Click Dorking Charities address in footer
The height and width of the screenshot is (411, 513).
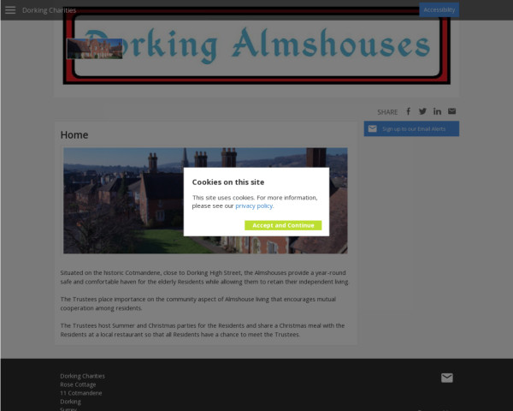82,376
